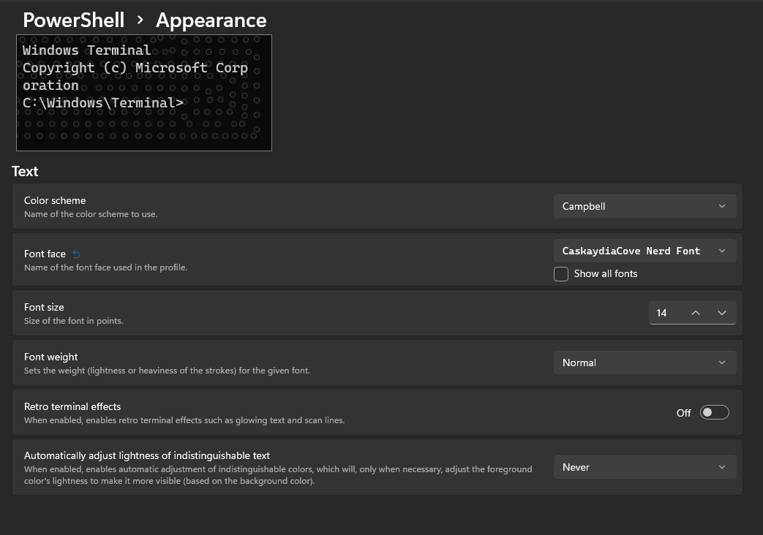Viewport: 763px width, 535px height.
Task: Decrease font size with the down chevron
Action: 721,313
